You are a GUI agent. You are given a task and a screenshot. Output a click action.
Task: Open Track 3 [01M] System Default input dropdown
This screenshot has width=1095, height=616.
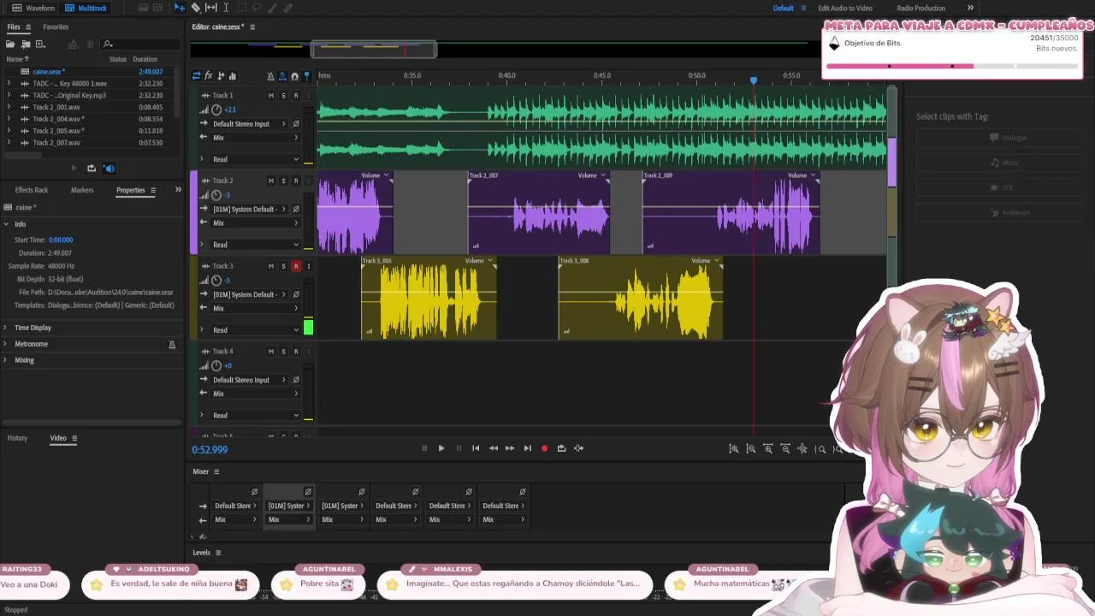249,294
